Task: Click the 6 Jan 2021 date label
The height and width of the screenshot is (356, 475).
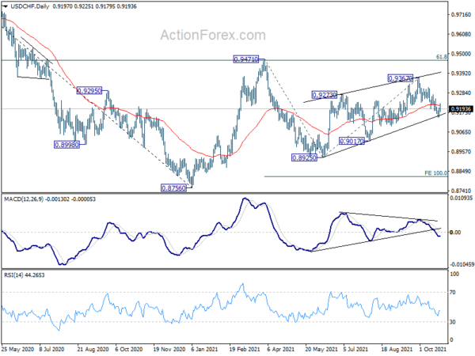Action: (204, 349)
